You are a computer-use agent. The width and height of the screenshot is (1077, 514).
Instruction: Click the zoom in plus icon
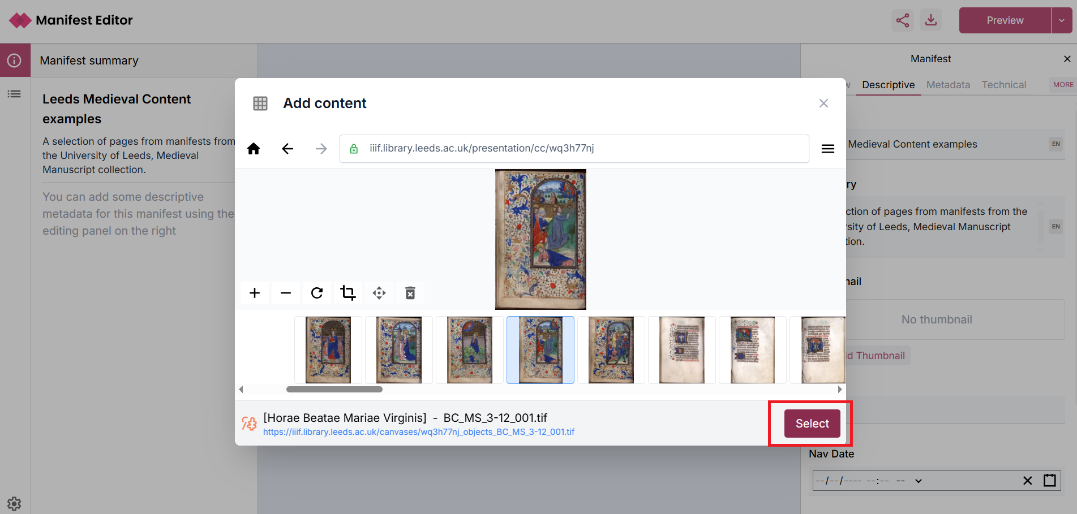255,293
